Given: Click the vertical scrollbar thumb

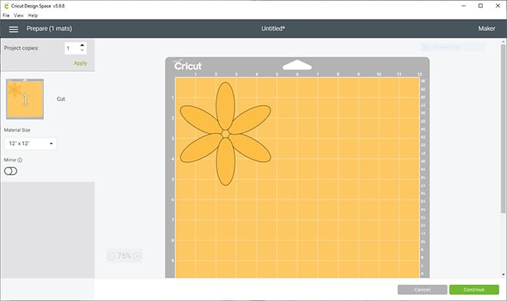Looking at the screenshot, I should coord(502,129).
